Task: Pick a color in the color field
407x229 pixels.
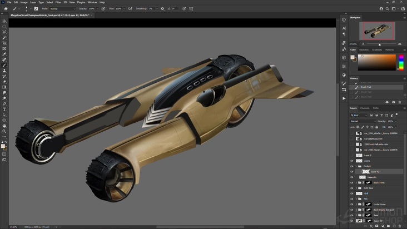Action: point(377,62)
